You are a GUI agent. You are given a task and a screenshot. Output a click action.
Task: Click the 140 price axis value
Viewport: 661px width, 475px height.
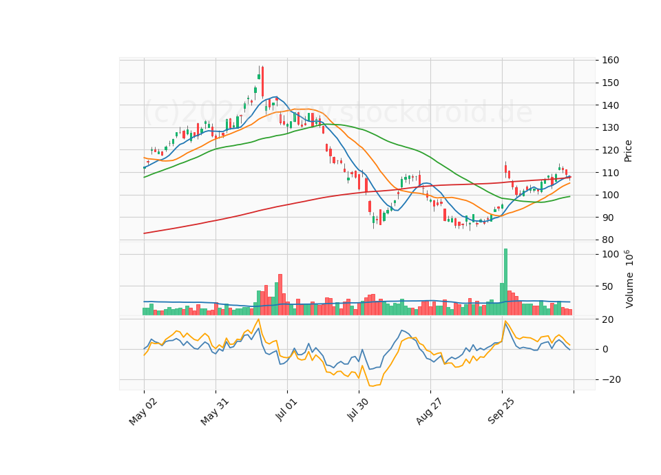coord(610,105)
